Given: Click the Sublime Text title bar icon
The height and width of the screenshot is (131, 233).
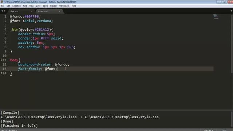Looking at the screenshot, I should 2,2.
